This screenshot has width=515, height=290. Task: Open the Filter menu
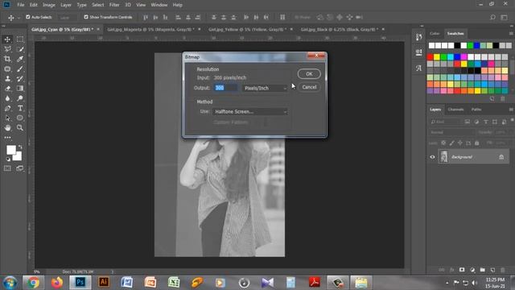(114, 5)
